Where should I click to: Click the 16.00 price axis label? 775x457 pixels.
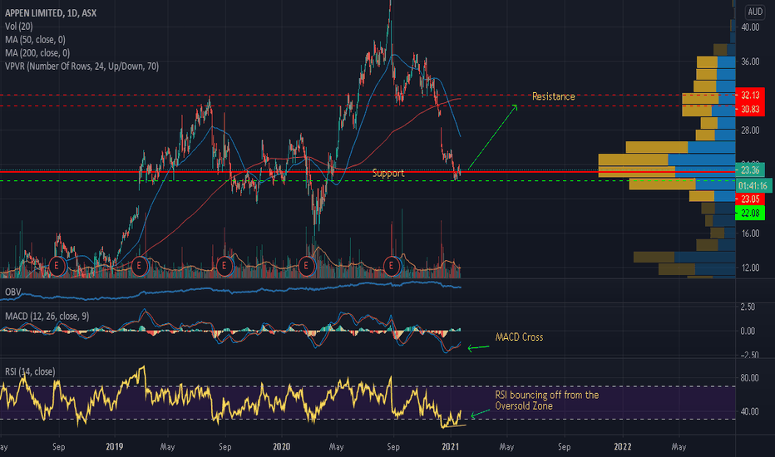tap(750, 233)
